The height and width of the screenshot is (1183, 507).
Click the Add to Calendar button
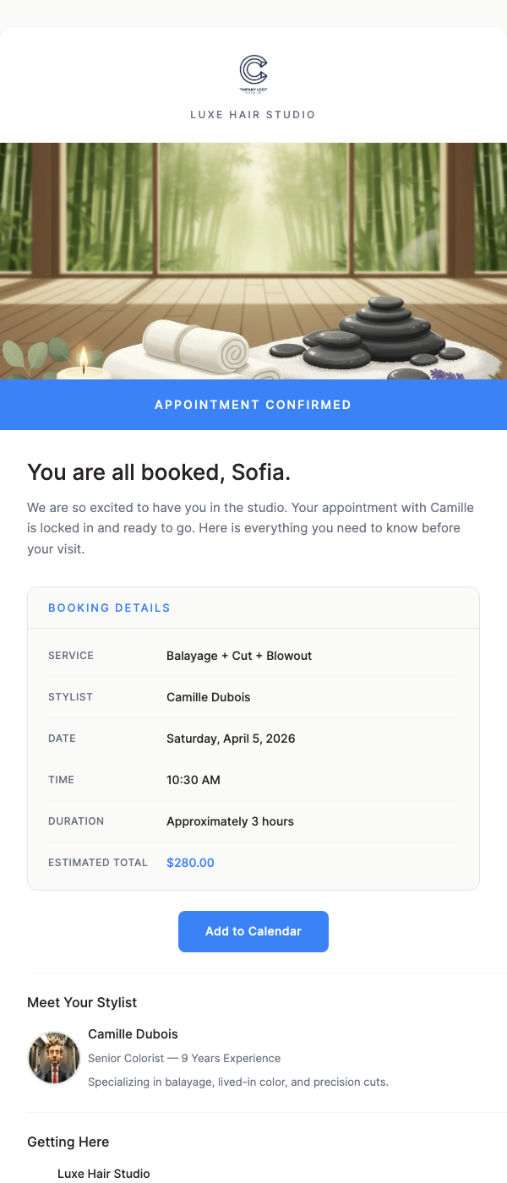click(x=253, y=931)
